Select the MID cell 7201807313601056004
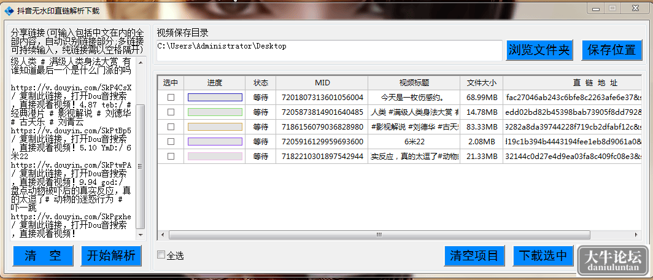 pyautogui.click(x=322, y=98)
